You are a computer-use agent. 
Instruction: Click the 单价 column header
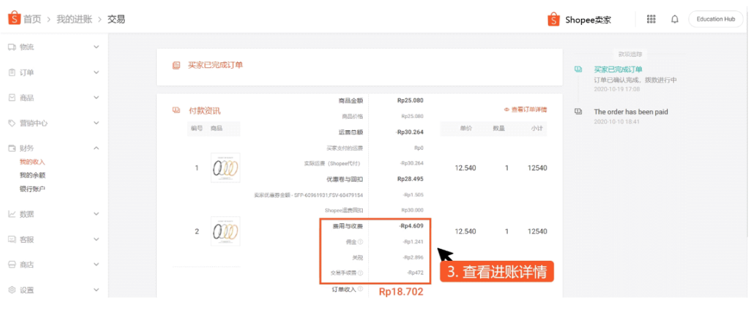click(466, 128)
